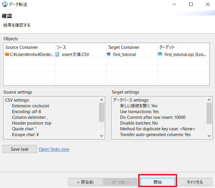Click the Column delimiter: , line
Image resolution: width=215 pixels, height=188 pixels.
30,117
